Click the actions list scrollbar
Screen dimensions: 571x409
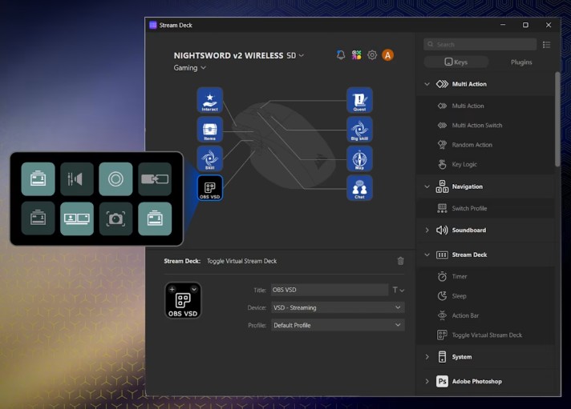click(557, 119)
